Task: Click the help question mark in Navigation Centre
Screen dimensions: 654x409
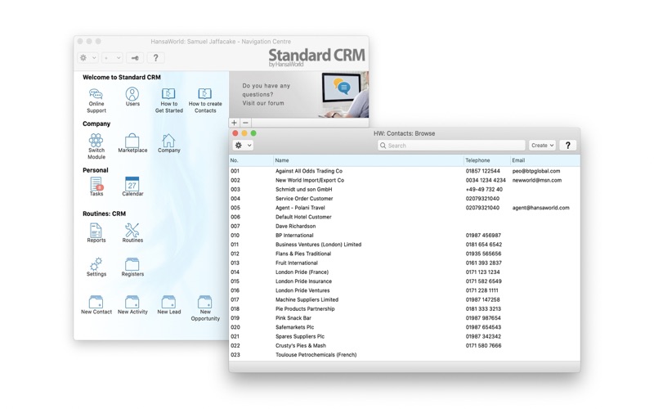Action: click(155, 57)
